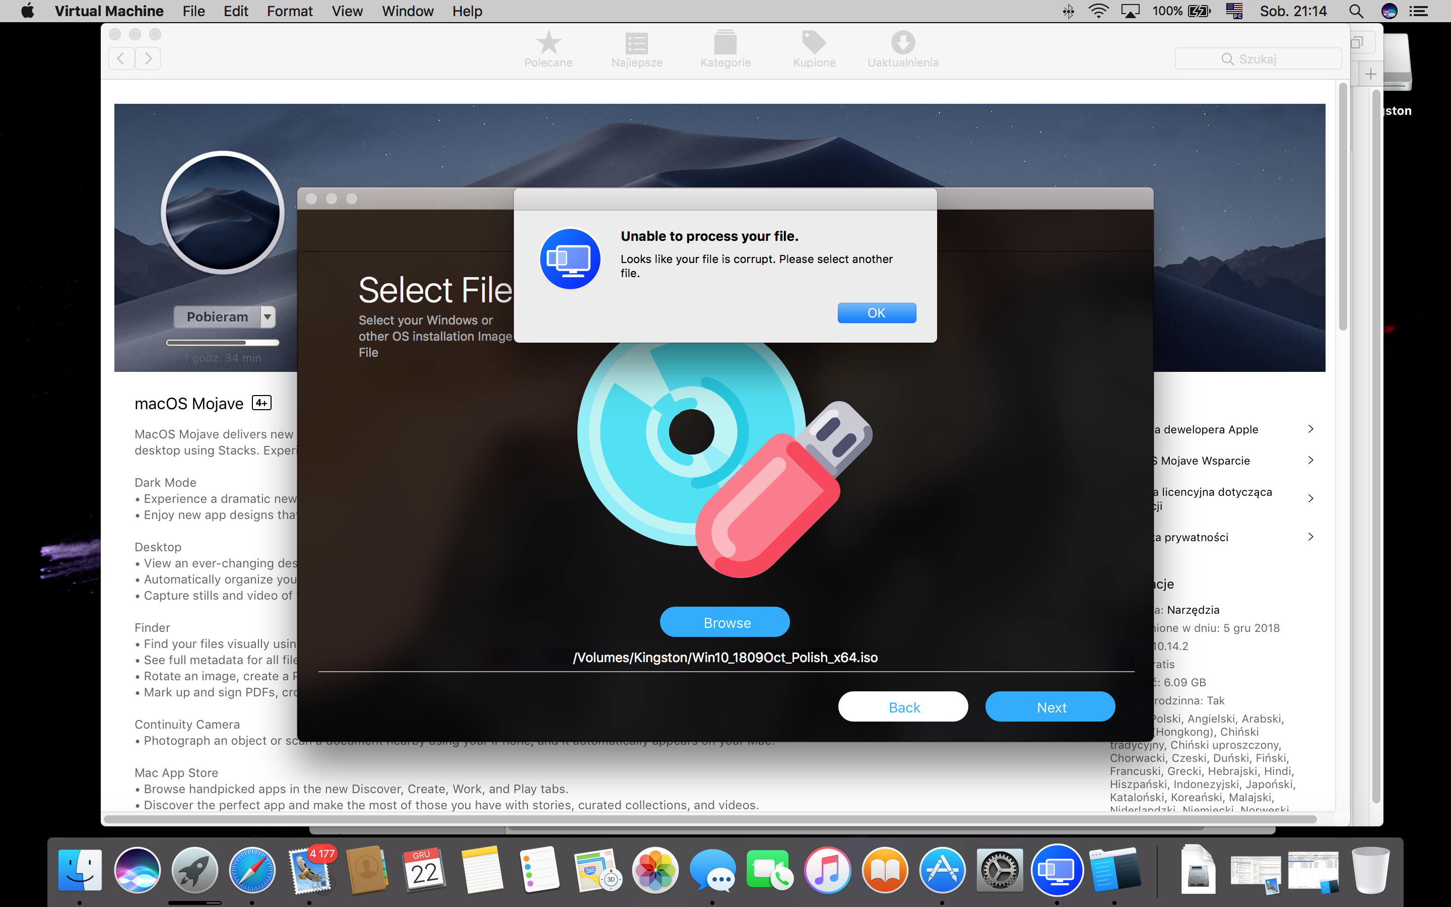Open the Najlepsze tab in App Store
This screenshot has width=1451, height=907.
pyautogui.click(x=636, y=50)
